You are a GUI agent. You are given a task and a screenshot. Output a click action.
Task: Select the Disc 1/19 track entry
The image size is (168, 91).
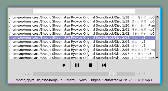82,21
